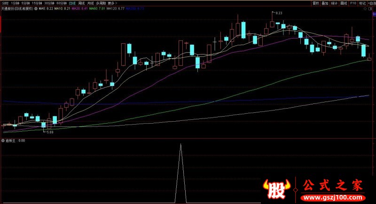Screen dimensions: 376x204
Task: Expand the 更多 more periods menu
Action: click(x=112, y=3)
